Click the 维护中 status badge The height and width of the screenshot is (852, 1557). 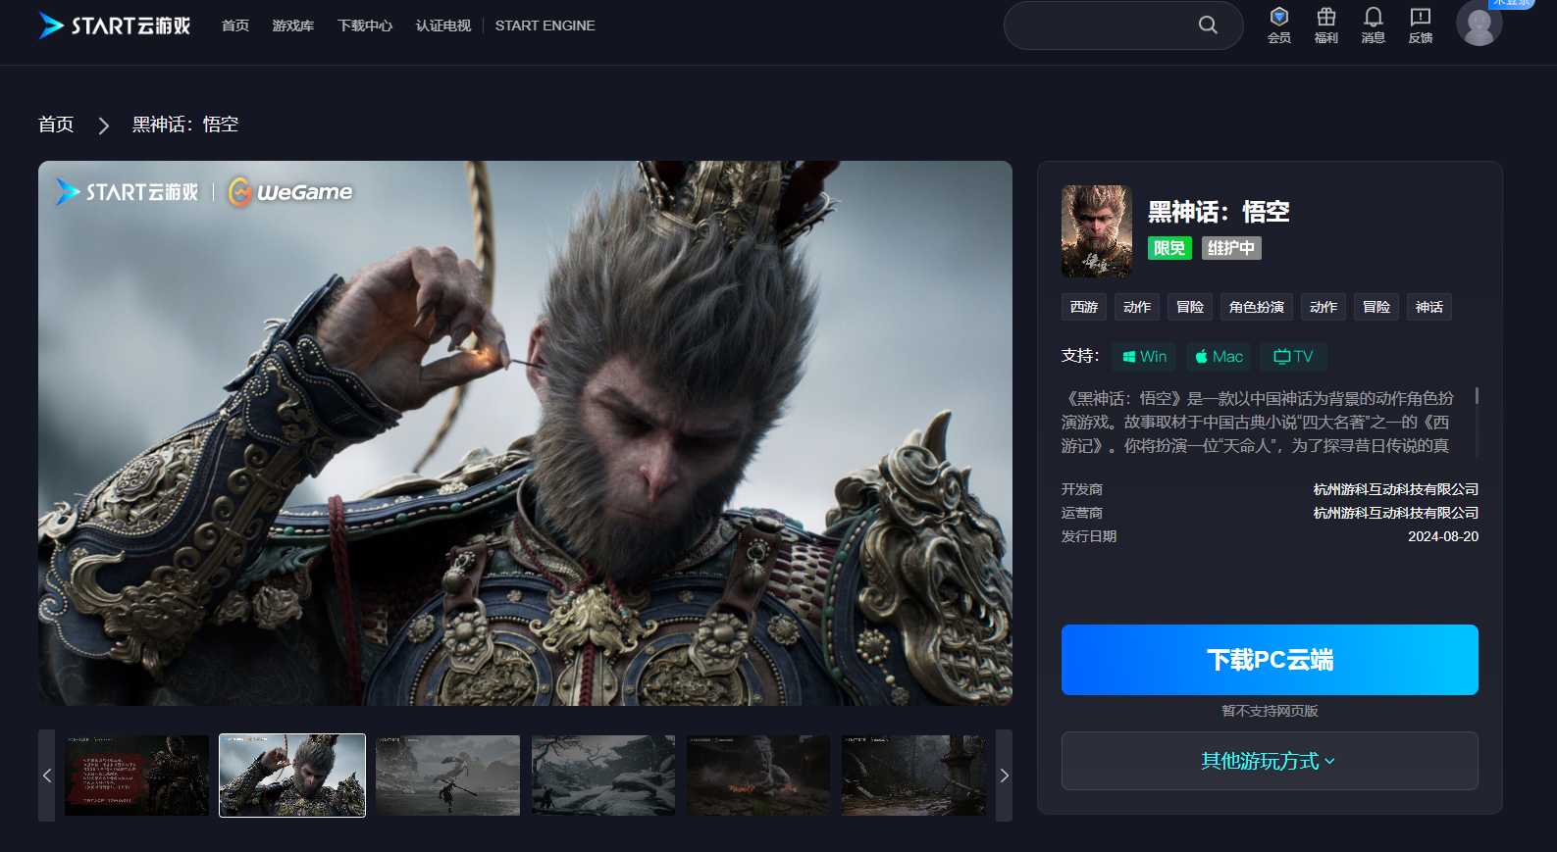coord(1231,248)
